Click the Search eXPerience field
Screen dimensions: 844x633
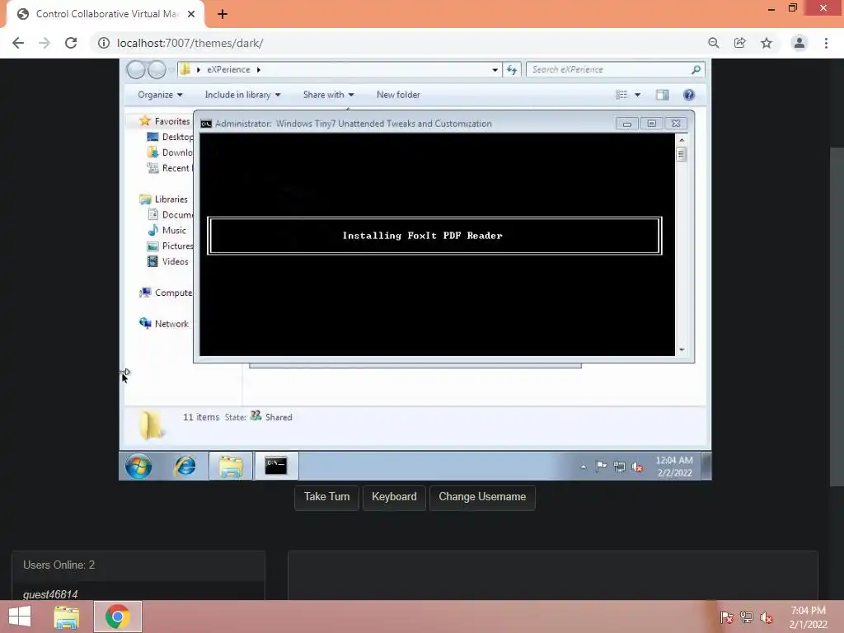(x=615, y=69)
